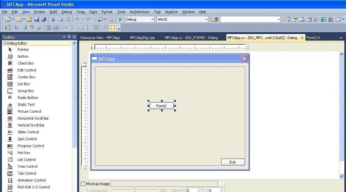Open the Solution Explorer toolbar icon
346x192 pixels.
(x=287, y=19)
